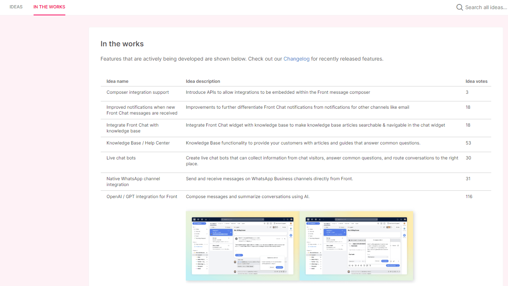This screenshot has width=508, height=286.
Task: Click description about APIs in message composer
Action: (278, 92)
